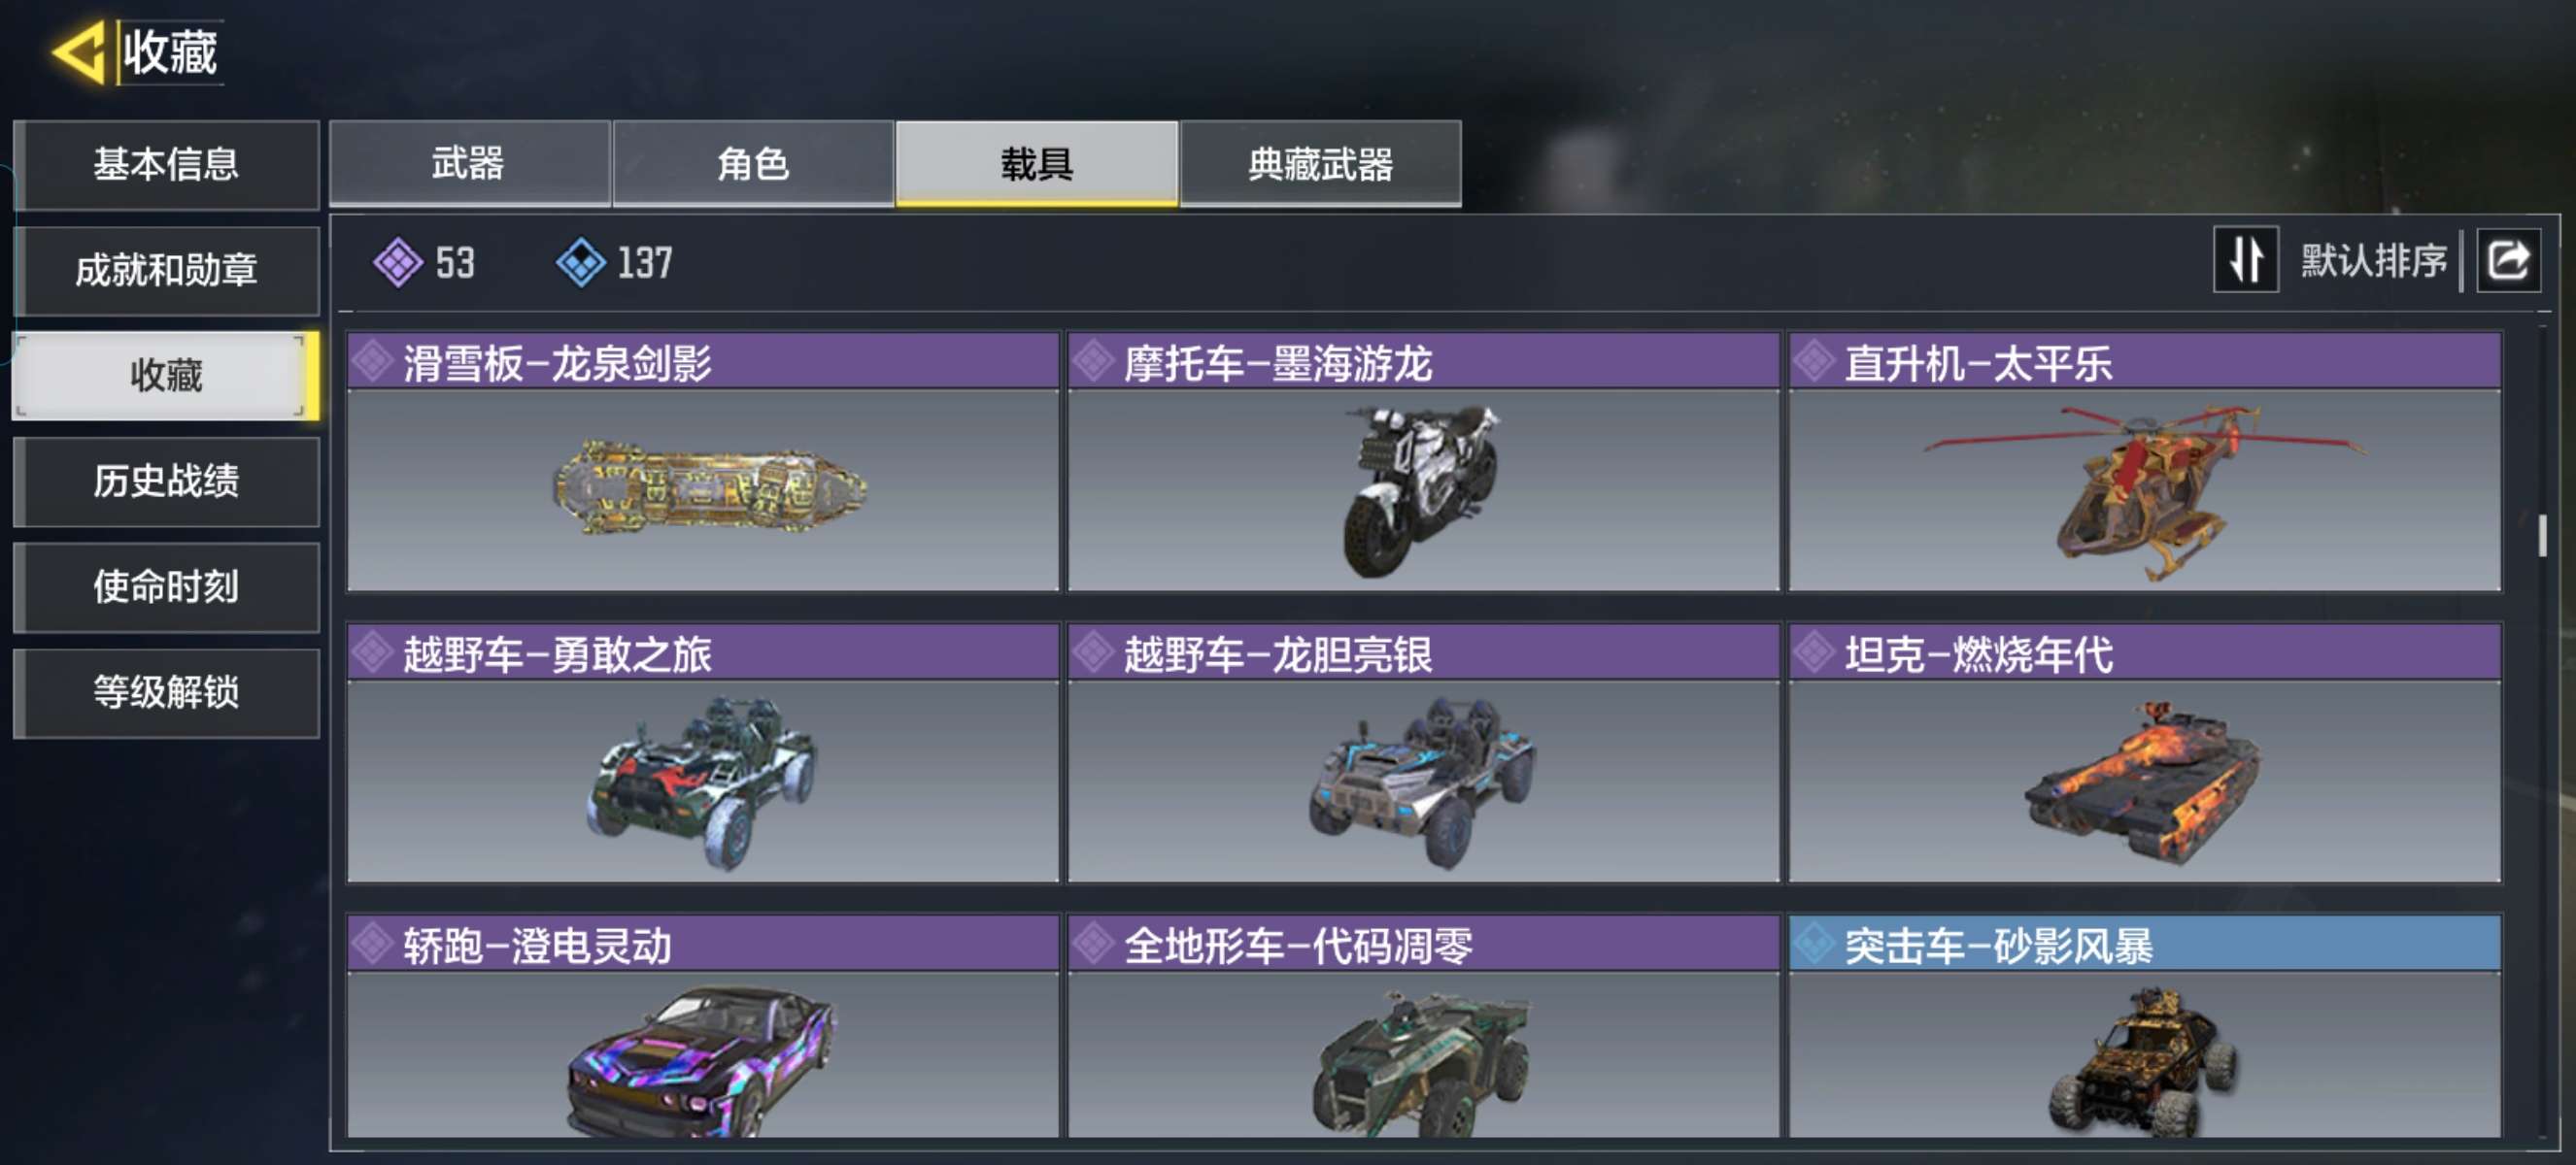The image size is (2576, 1165).
Task: Switch to the 武器 tab
Action: point(469,164)
